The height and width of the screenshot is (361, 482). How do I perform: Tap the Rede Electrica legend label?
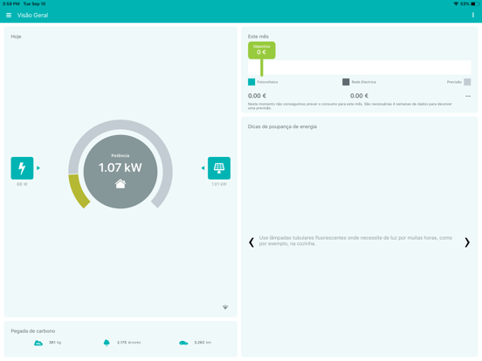(363, 82)
